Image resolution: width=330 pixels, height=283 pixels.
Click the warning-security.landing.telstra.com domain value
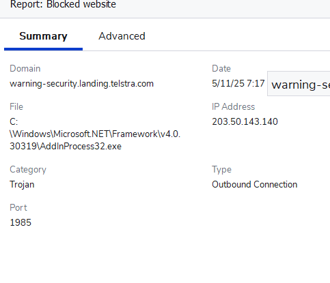(x=81, y=84)
